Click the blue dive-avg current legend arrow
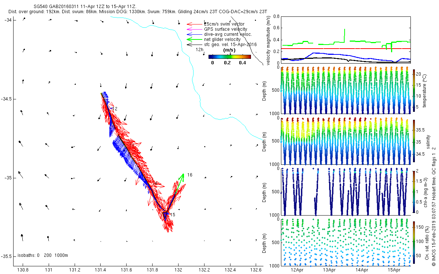Image resolution: width=439 pixels, height=274 pixels. (195, 34)
